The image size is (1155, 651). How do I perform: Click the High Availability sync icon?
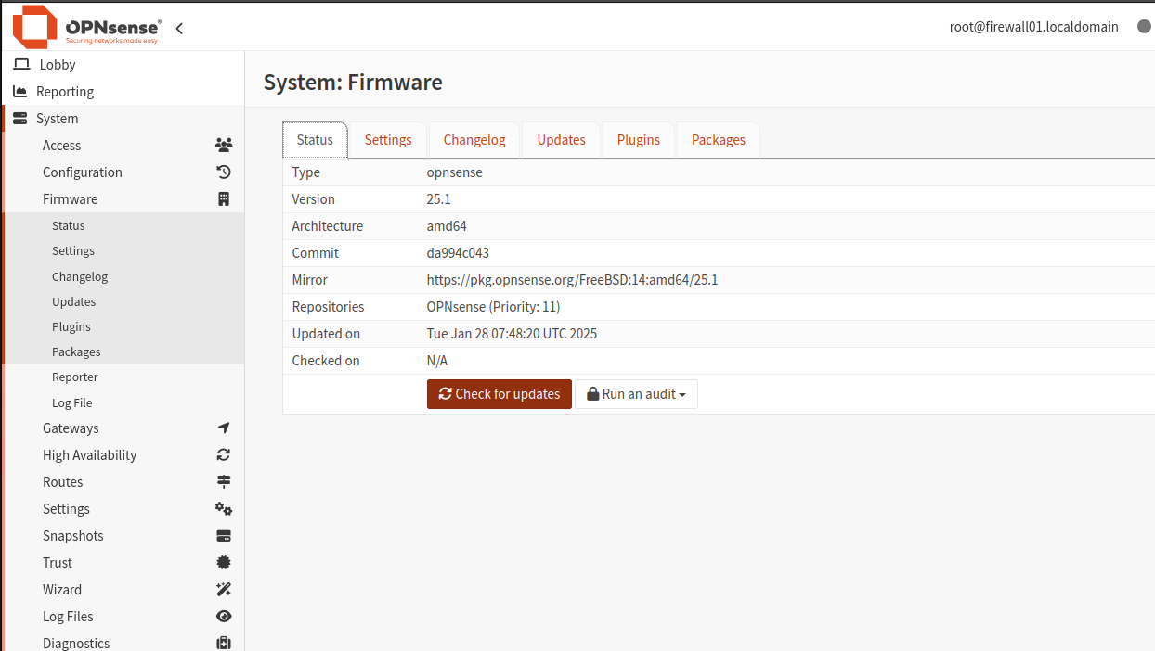(x=224, y=455)
